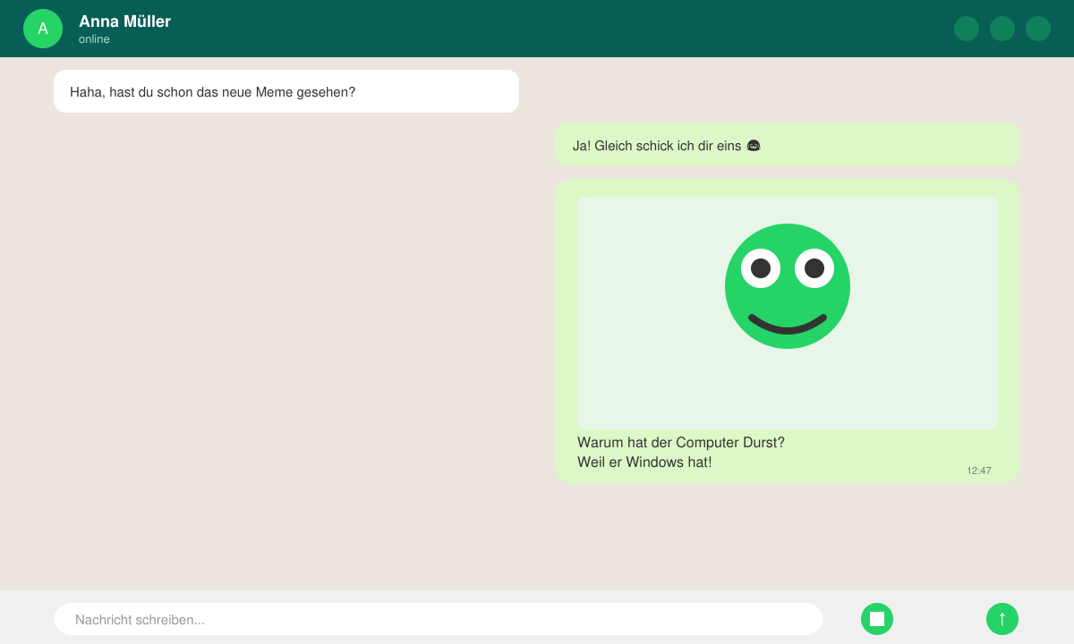Select the message 'Ja! Gleich schick ich dir eins'

(788, 145)
